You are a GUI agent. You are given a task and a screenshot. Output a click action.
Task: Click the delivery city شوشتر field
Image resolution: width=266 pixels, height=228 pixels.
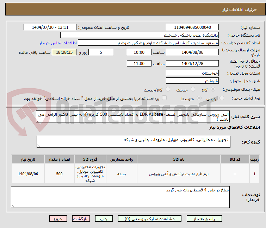coord(192,81)
